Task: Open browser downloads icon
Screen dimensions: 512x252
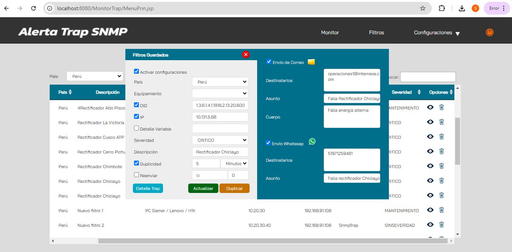Action: click(462, 8)
